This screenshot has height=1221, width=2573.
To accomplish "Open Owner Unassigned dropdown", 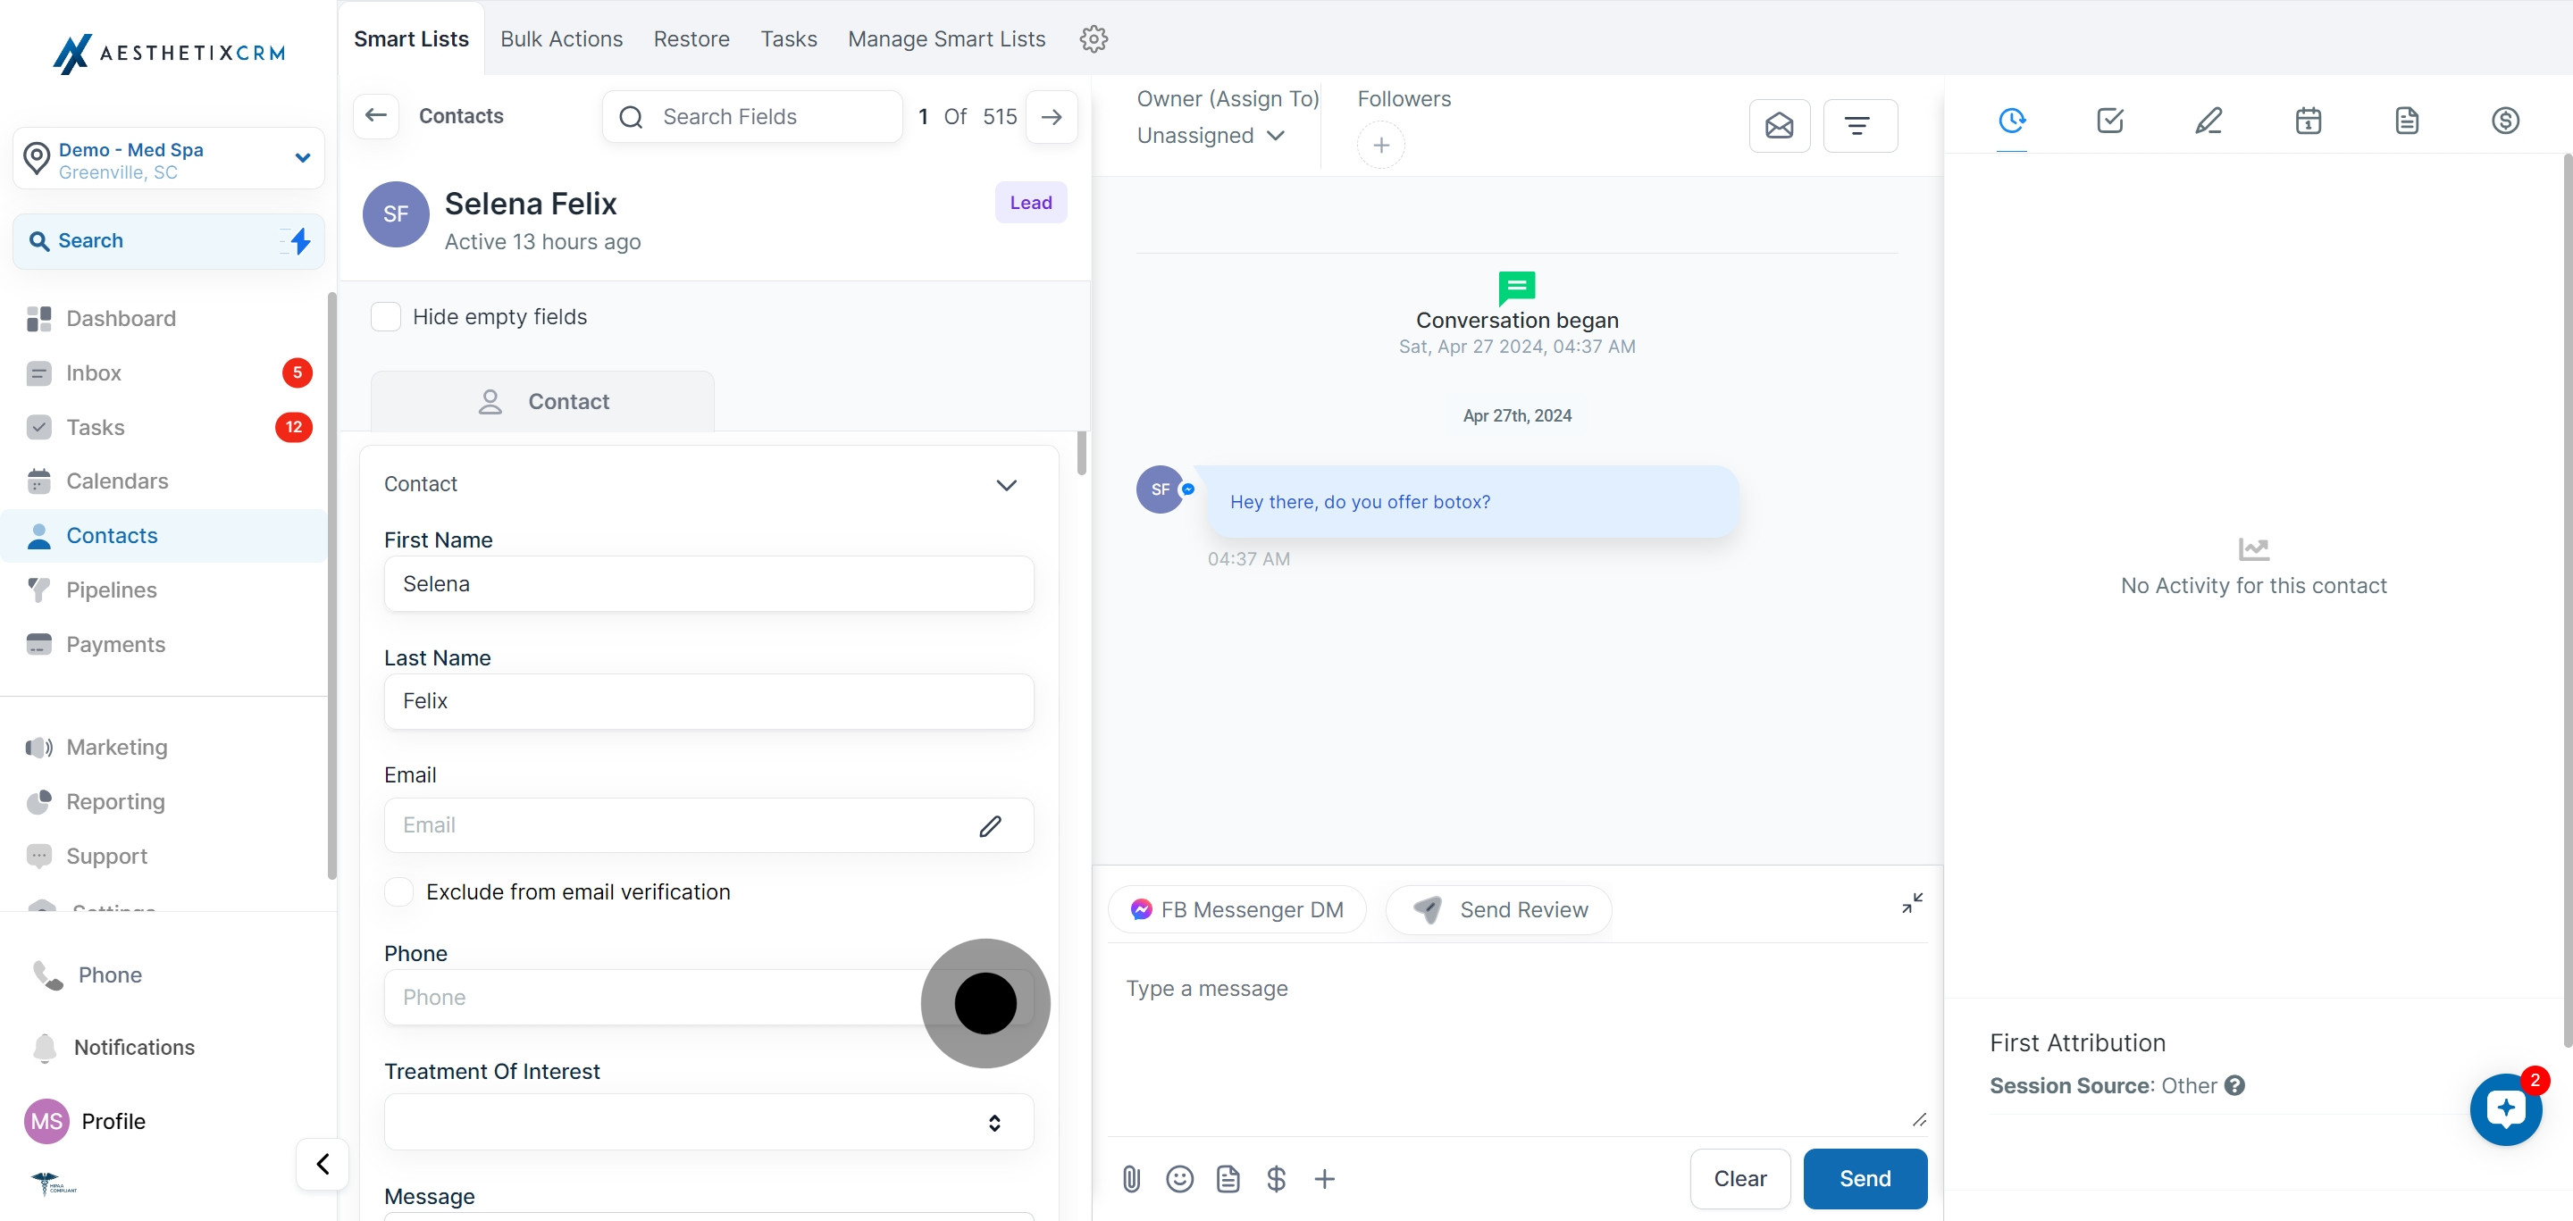I will pyautogui.click(x=1210, y=135).
